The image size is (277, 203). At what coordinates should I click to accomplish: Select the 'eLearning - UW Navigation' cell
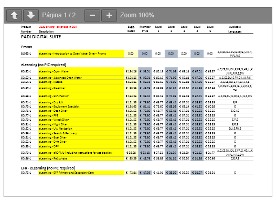[81, 129]
